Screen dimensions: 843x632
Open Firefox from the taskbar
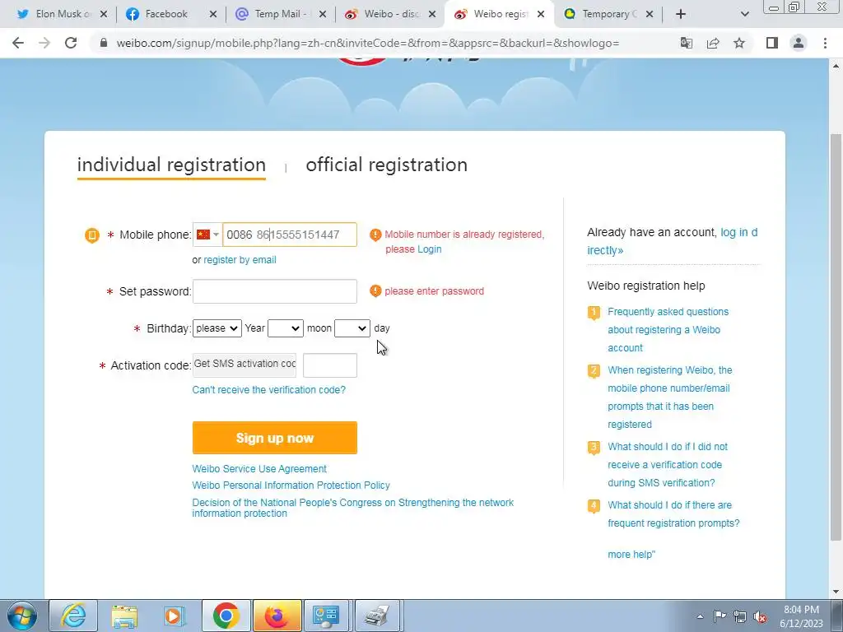tap(277, 616)
